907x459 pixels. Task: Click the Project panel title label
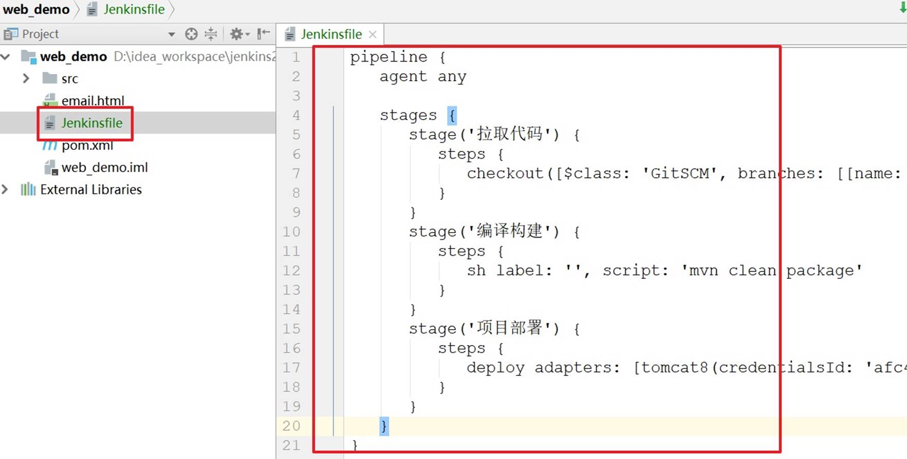(x=40, y=34)
